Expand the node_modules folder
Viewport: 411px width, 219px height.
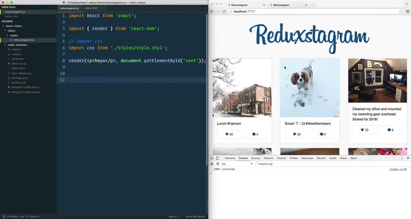[5, 45]
